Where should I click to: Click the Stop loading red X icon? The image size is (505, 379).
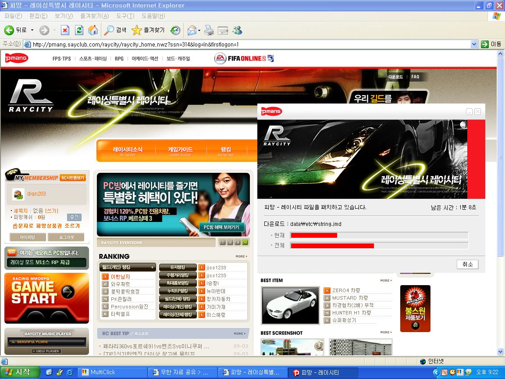click(65, 30)
